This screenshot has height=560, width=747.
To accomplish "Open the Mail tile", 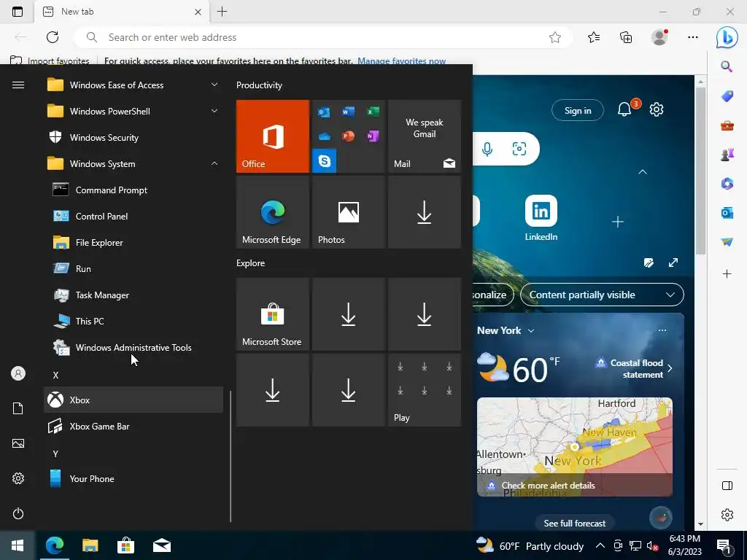I will (x=425, y=136).
